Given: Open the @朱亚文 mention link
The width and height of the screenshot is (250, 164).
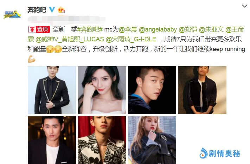Looking at the screenshot, I should coord(211,29).
